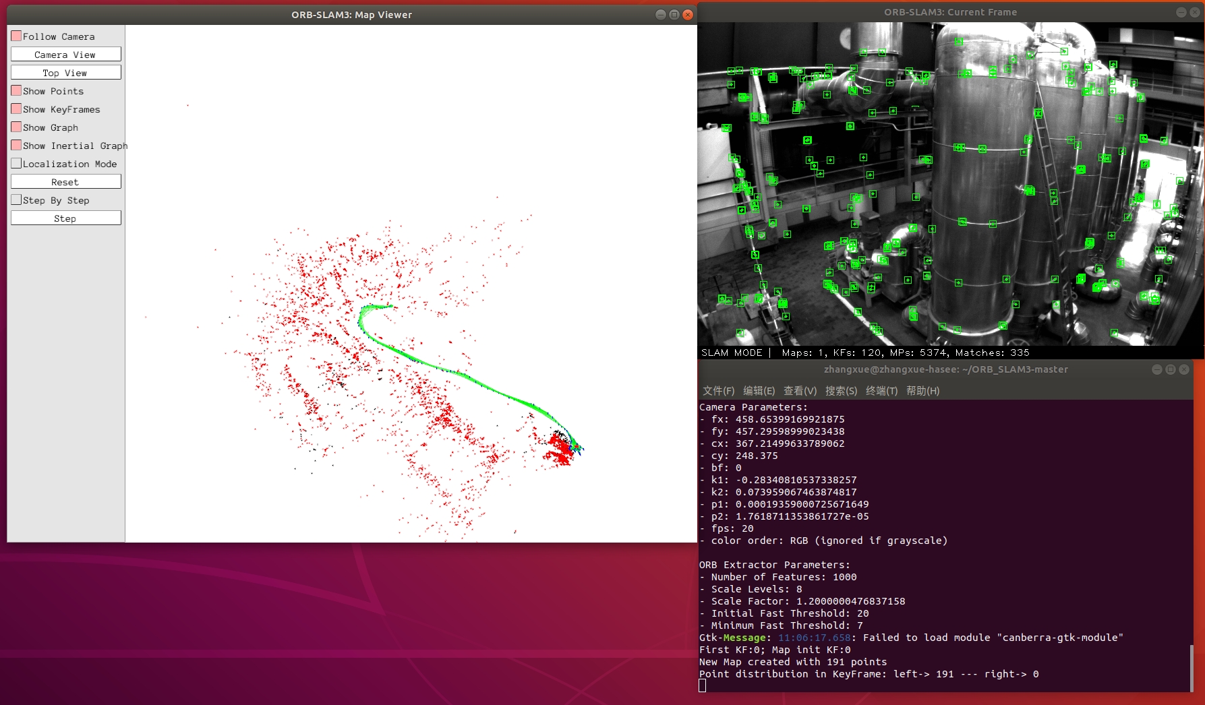This screenshot has width=1205, height=705.
Task: Open the 编辑(E) terminal menu
Action: (759, 391)
